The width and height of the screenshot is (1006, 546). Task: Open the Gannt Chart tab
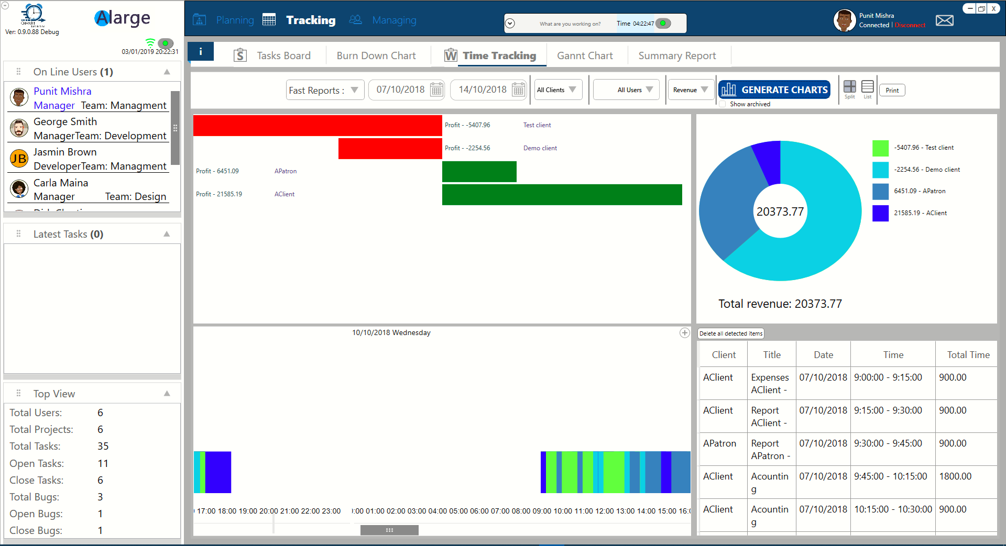click(584, 56)
